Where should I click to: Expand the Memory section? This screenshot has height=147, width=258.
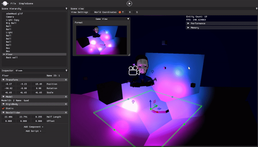pos(188,28)
